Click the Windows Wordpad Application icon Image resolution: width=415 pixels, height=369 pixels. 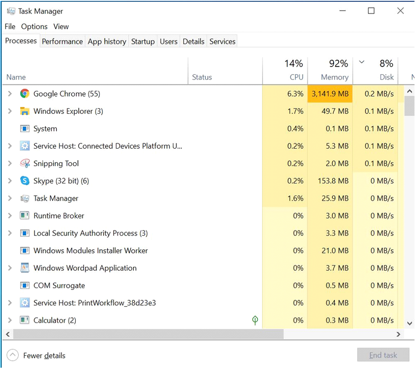point(25,268)
